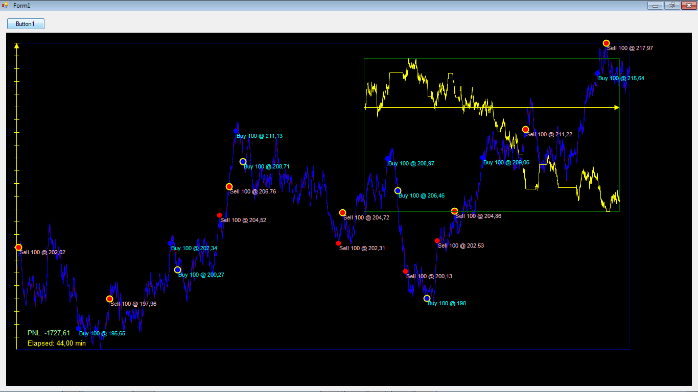Click the Buy 100 @ 215,64 marker
The height and width of the screenshot is (392, 698).
[598, 73]
